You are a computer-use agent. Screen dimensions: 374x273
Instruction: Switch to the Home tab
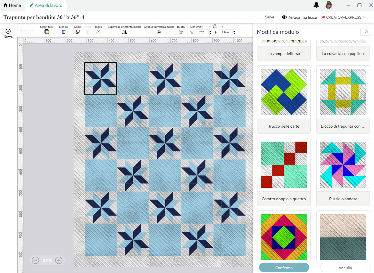click(x=12, y=5)
